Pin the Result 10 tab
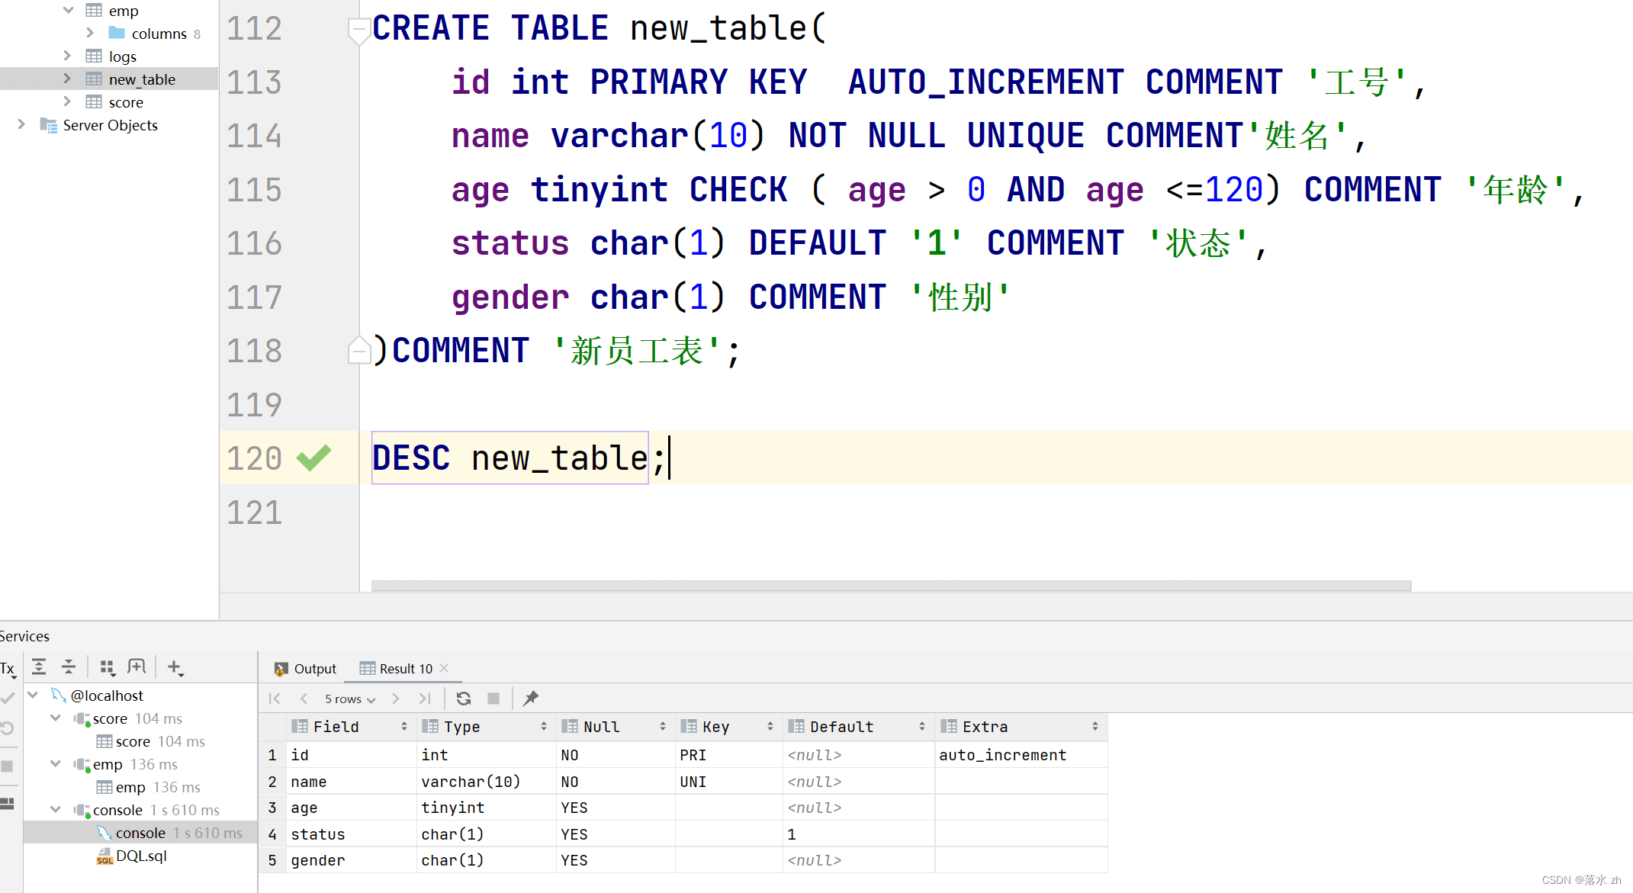This screenshot has width=1633, height=893. pyautogui.click(x=531, y=698)
